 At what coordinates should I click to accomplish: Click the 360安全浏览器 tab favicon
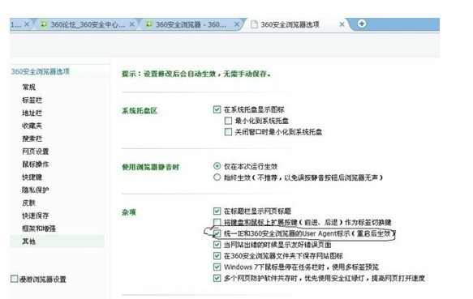pos(148,23)
